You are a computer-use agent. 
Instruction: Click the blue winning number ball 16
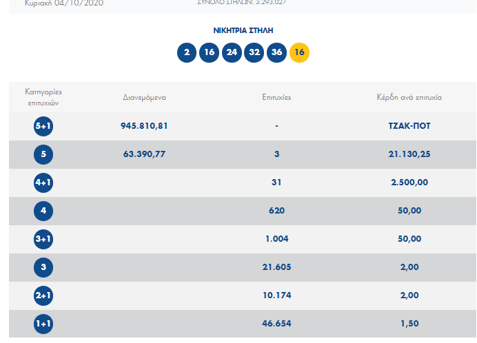click(x=210, y=52)
